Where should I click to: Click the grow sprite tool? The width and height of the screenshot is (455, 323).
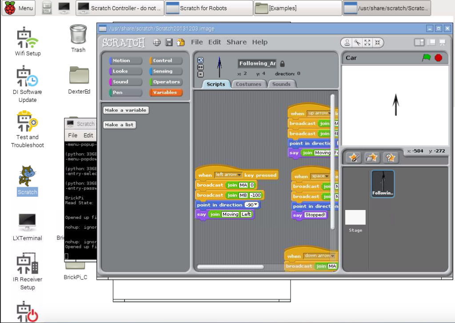pyautogui.click(x=367, y=43)
